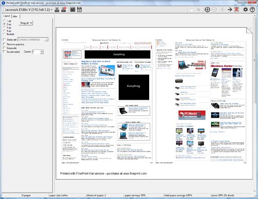Close the FinePrint window
The height and width of the screenshot is (199, 258).
(x=252, y=2)
